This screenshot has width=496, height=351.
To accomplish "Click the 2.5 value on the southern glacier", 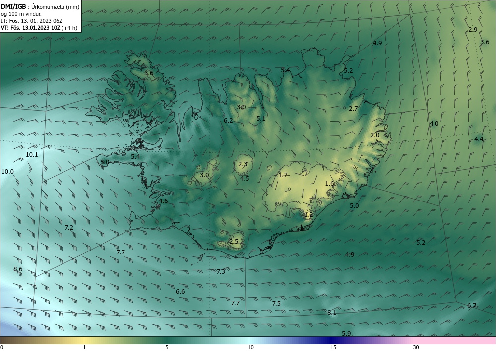I will tap(234, 242).
